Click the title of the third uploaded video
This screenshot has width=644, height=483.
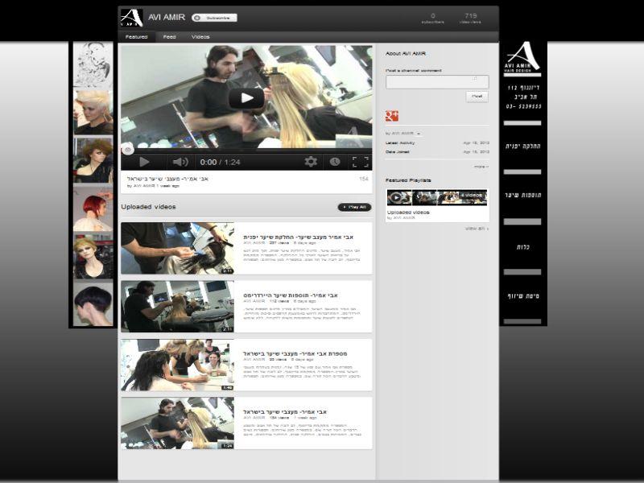pos(295,353)
